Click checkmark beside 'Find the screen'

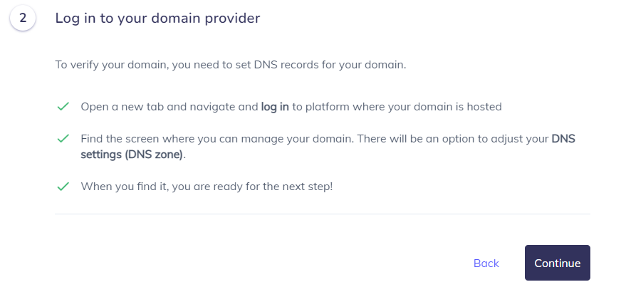(63, 139)
